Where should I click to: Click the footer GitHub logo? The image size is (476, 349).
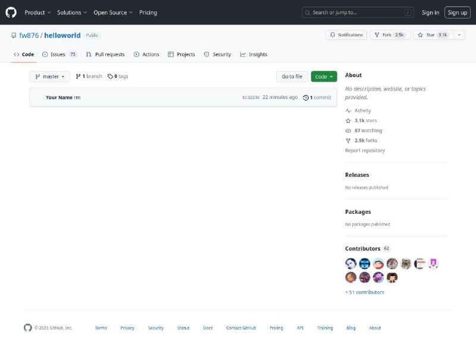[27, 328]
